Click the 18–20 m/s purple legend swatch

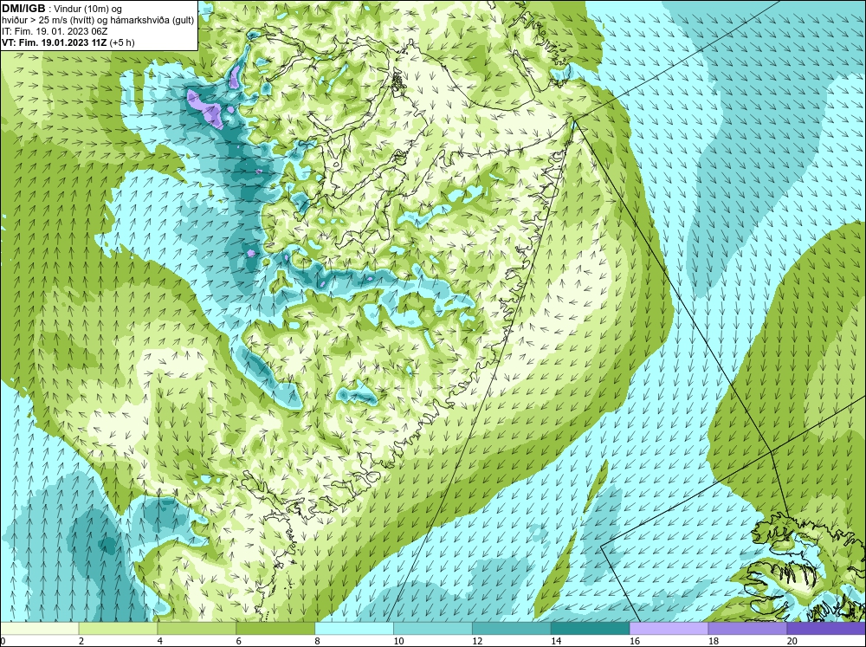747,629
